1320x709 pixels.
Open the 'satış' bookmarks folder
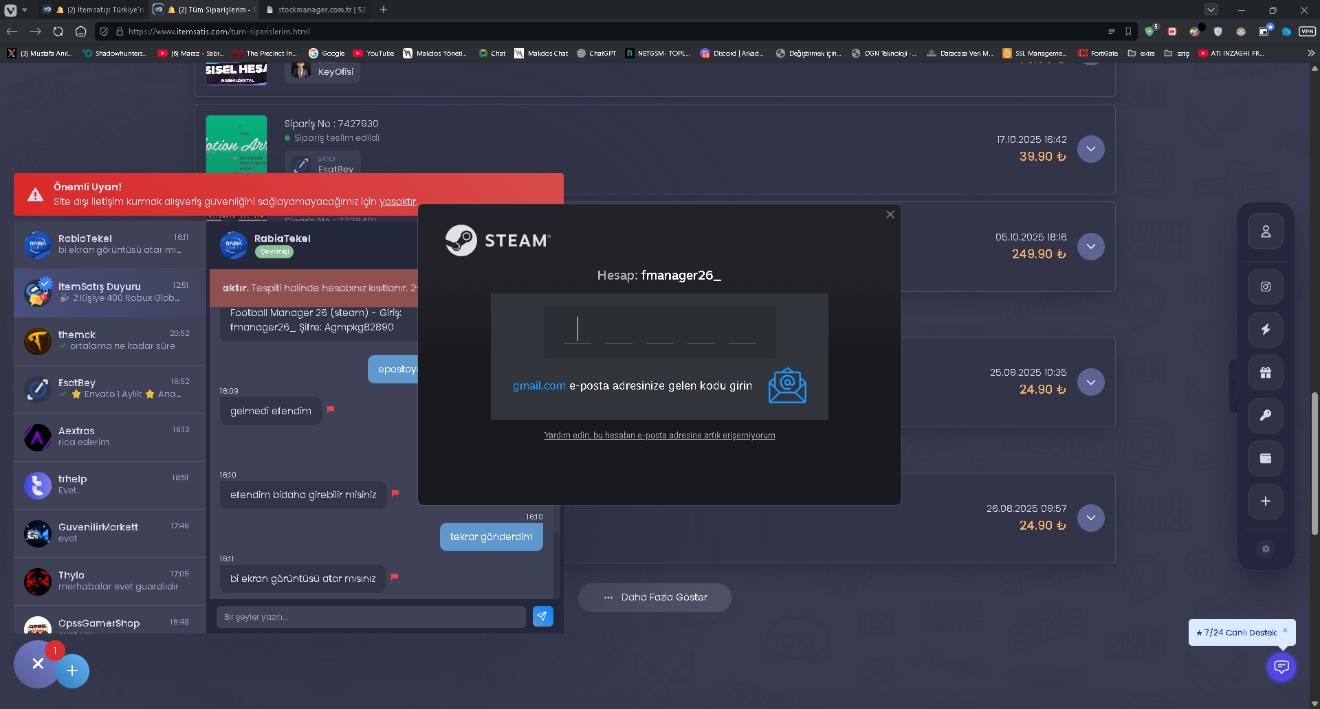[x=1177, y=53]
